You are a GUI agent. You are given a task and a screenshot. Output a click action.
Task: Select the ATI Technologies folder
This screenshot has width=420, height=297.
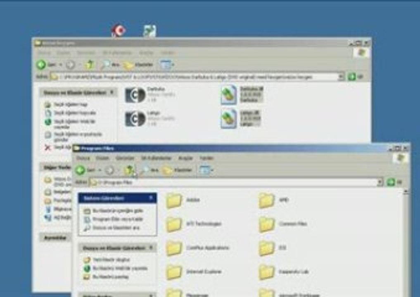(193, 224)
